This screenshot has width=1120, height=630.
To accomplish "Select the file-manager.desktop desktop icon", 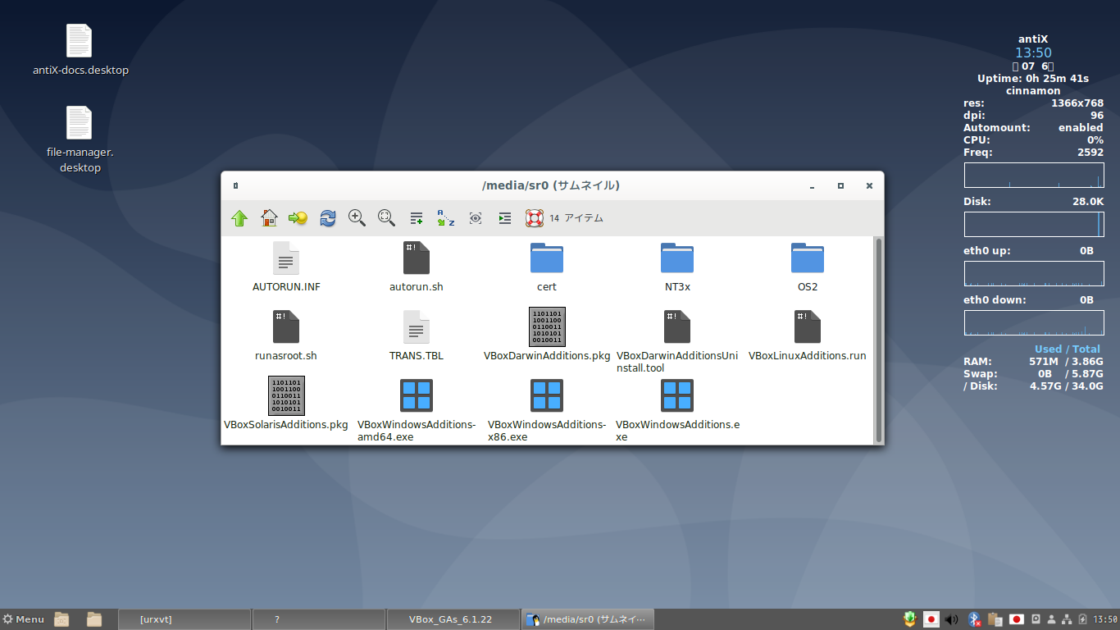I will 80,139.
